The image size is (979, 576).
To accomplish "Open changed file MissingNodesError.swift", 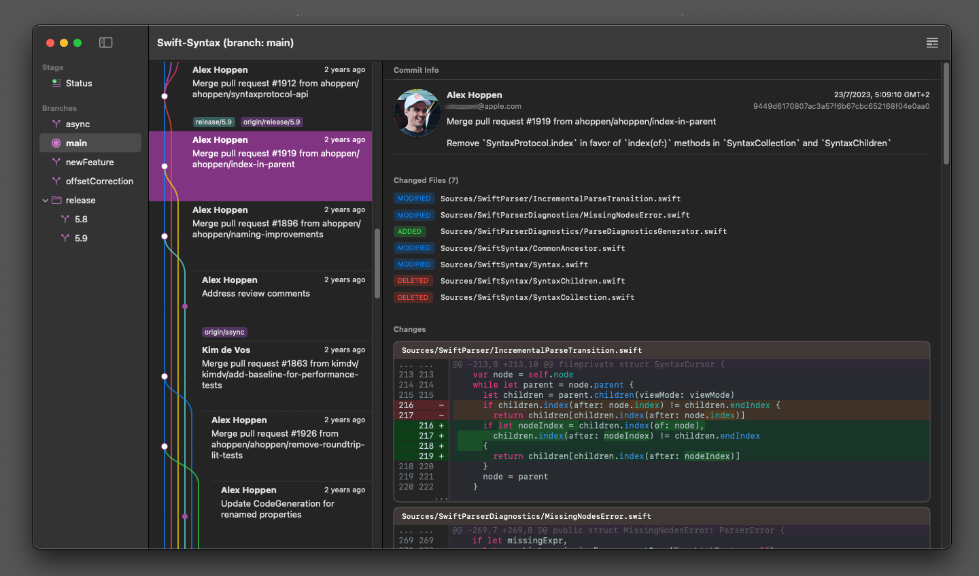I will click(565, 215).
